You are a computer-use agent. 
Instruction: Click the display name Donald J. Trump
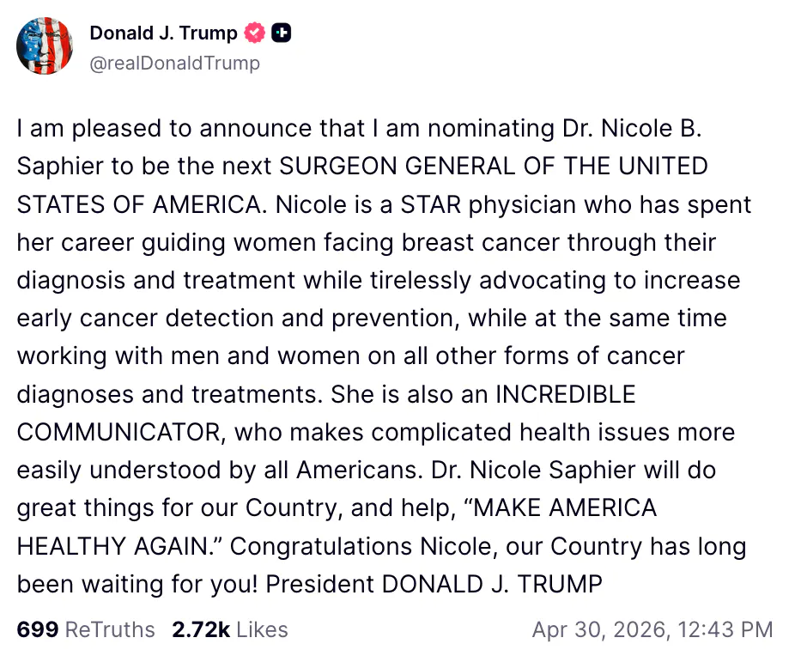(x=165, y=33)
